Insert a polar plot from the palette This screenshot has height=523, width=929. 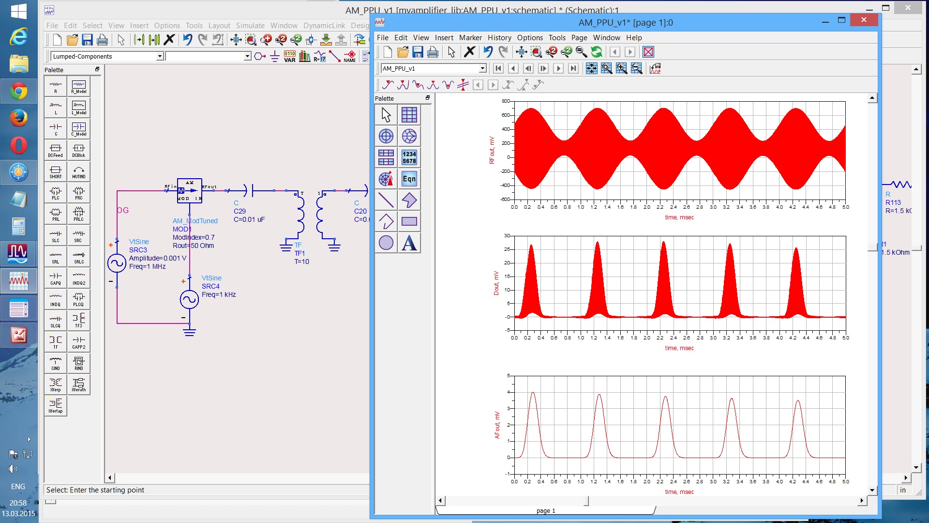386,136
